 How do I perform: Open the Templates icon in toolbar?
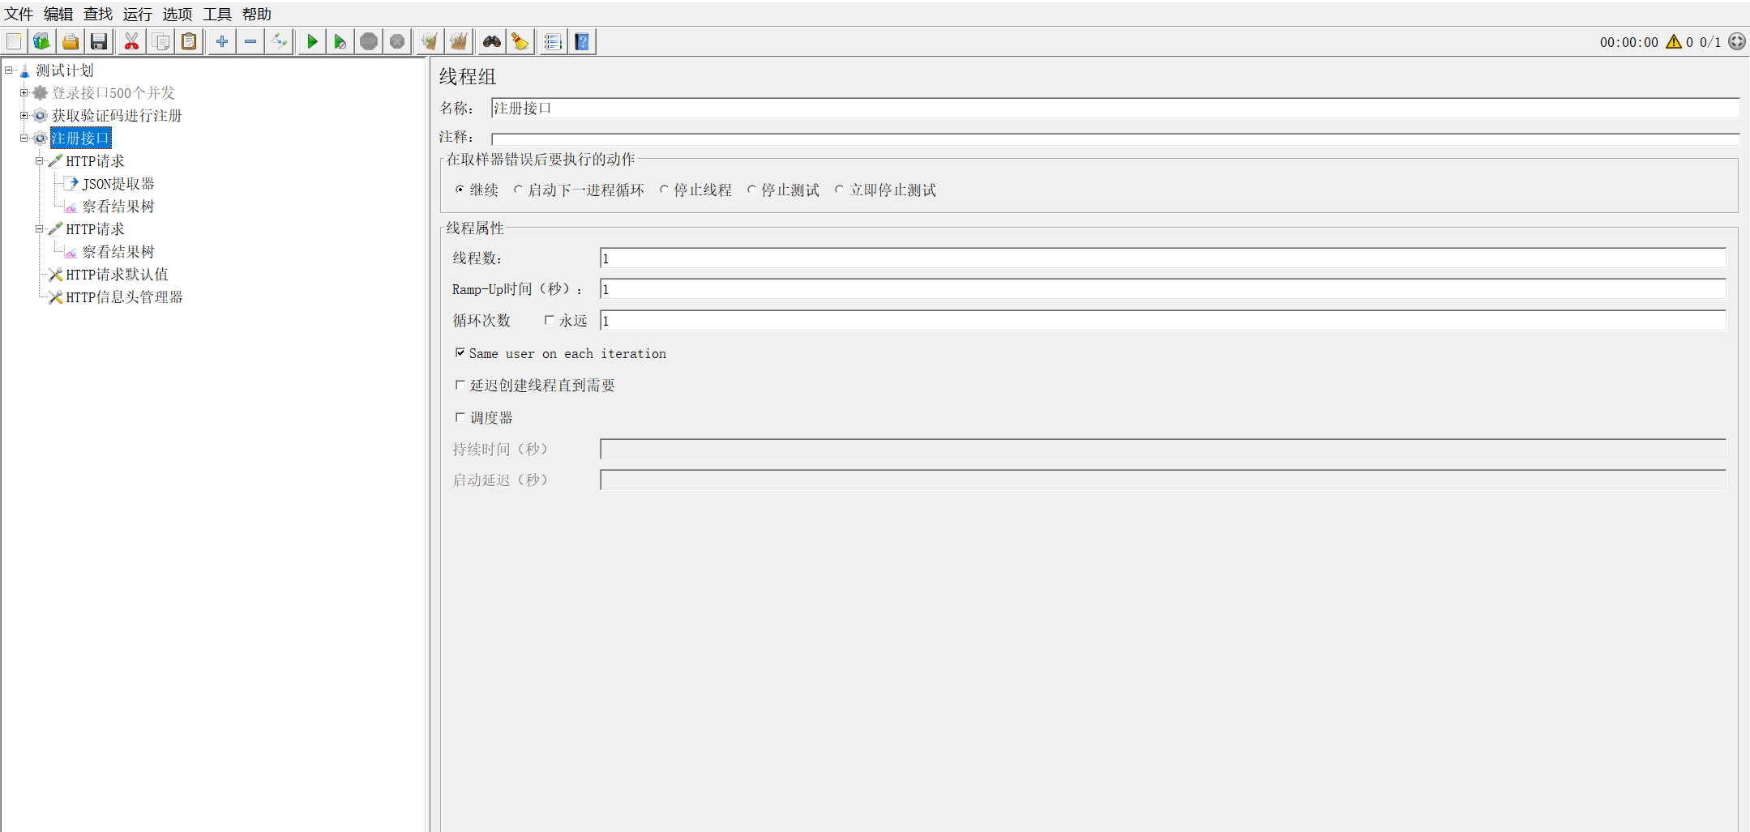click(42, 41)
